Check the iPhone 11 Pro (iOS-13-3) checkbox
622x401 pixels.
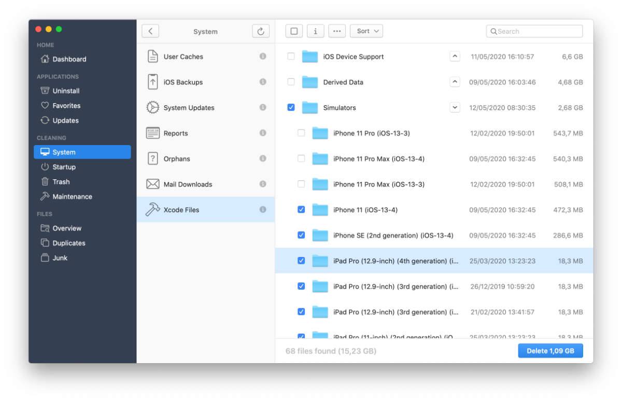pyautogui.click(x=301, y=133)
